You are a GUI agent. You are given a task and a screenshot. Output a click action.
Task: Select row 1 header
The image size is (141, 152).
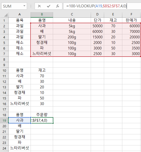pyautogui.click(x=4, y=20)
